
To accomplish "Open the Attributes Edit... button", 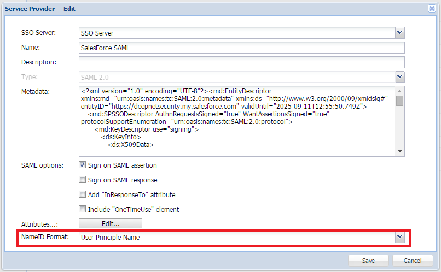I will point(111,223).
